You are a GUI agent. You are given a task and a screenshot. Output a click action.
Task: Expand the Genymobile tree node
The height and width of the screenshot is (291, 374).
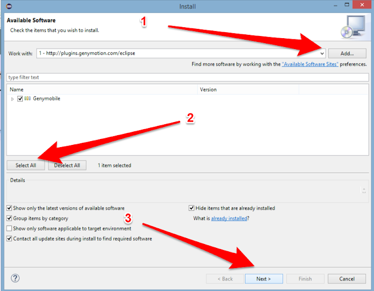click(x=13, y=99)
